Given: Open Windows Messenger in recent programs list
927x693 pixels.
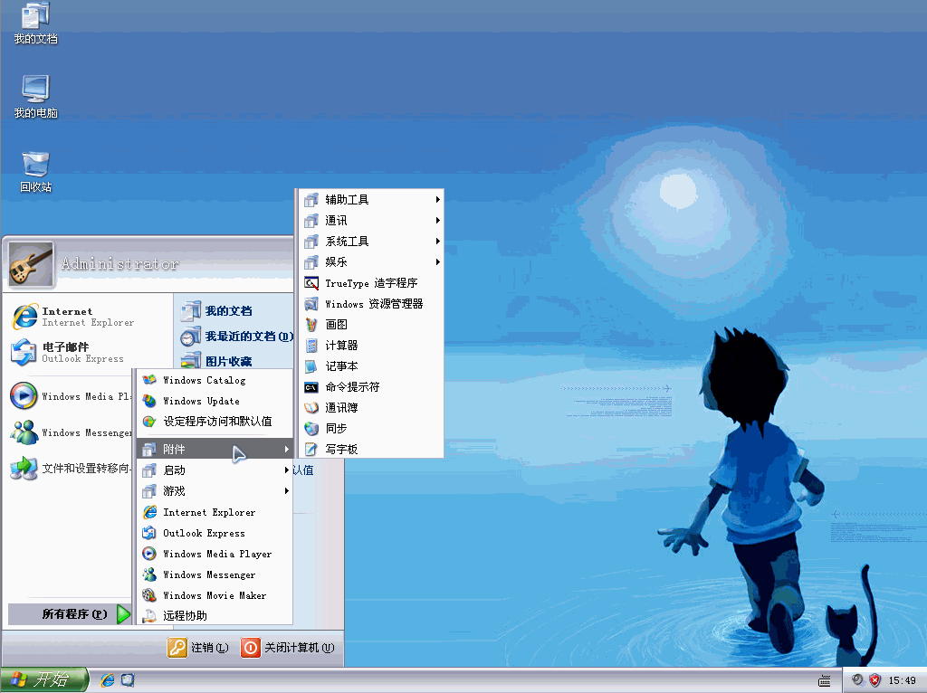Looking at the screenshot, I should [x=70, y=432].
